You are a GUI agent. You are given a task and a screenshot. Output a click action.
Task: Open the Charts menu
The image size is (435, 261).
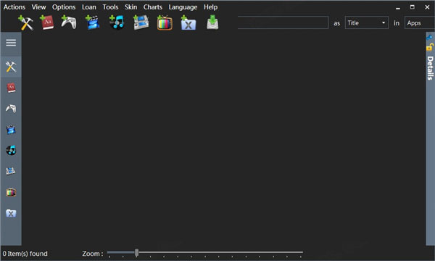click(x=153, y=7)
